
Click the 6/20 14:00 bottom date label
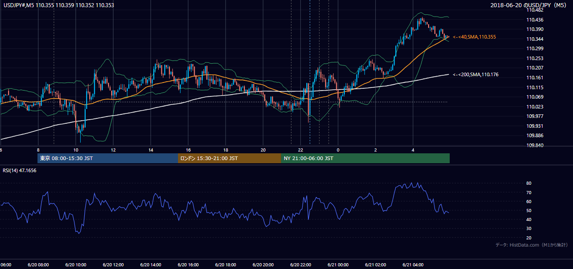150,265
